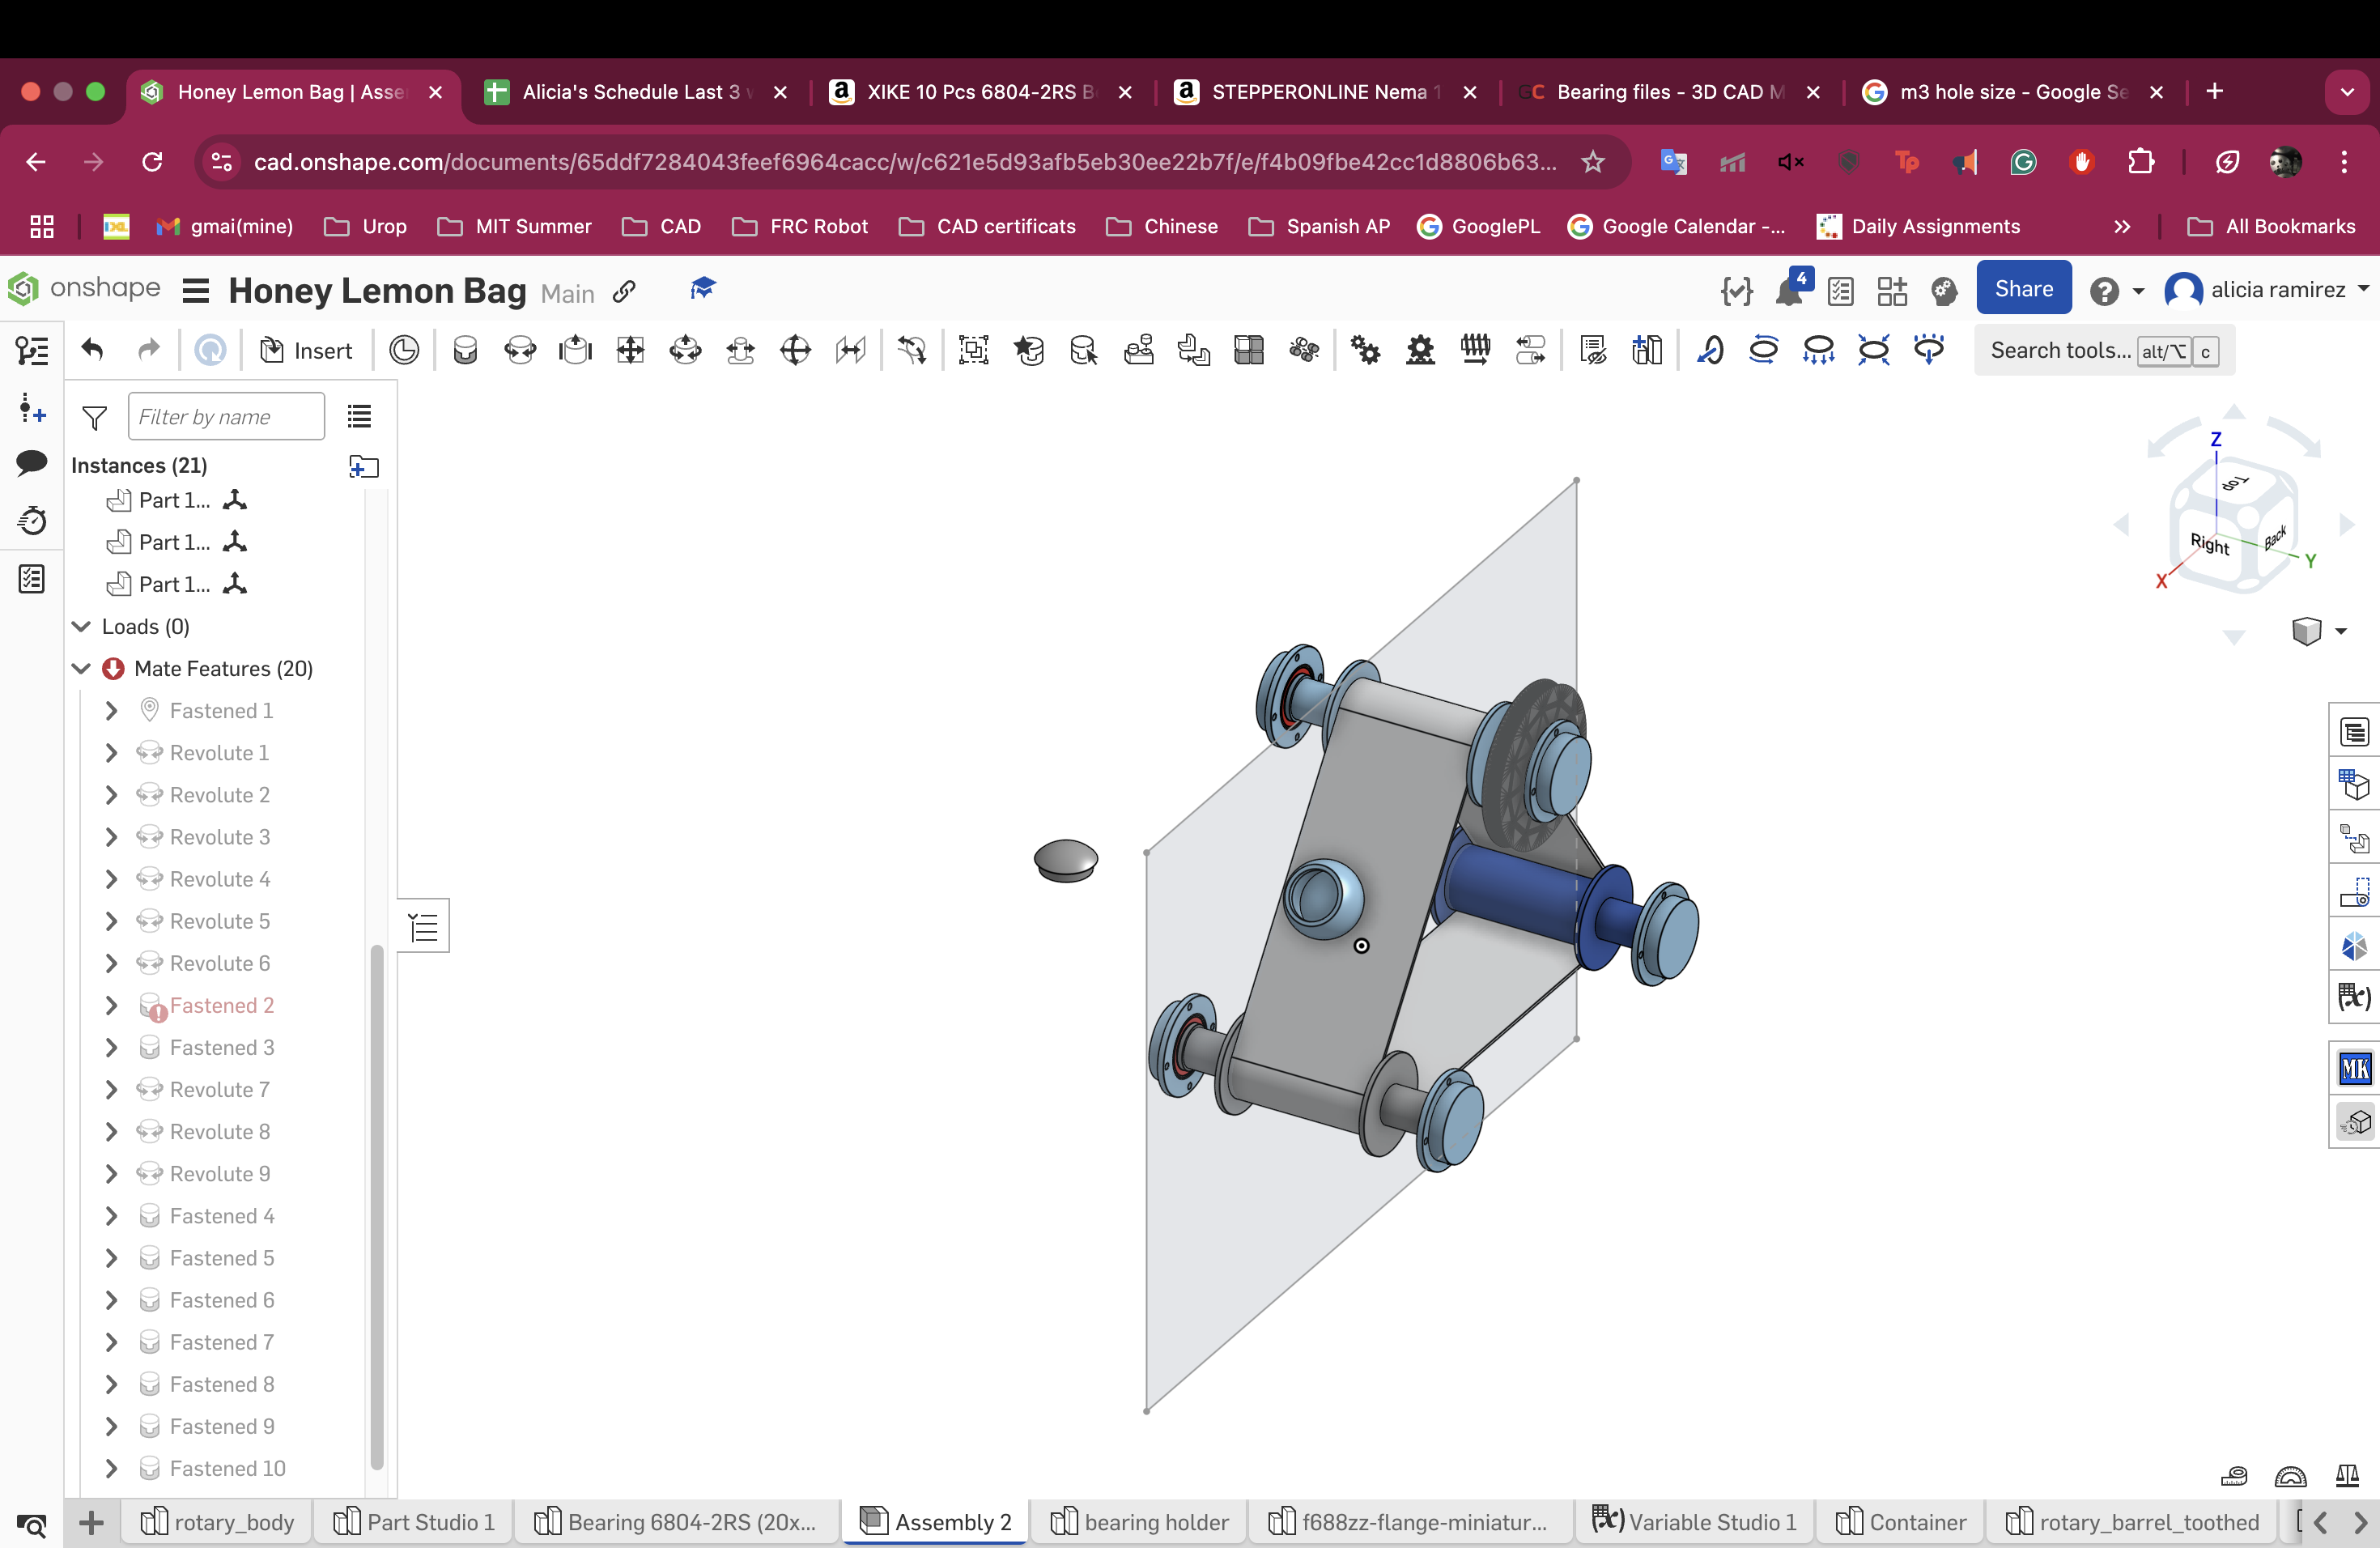Viewport: 2380px width, 1548px height.
Task: Select the Fastened mate tool
Action: pyautogui.click(x=465, y=350)
